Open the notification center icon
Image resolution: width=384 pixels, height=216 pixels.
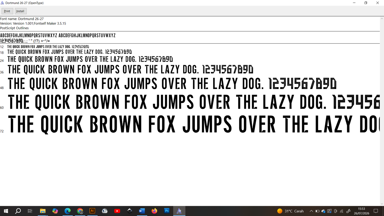[376, 211]
